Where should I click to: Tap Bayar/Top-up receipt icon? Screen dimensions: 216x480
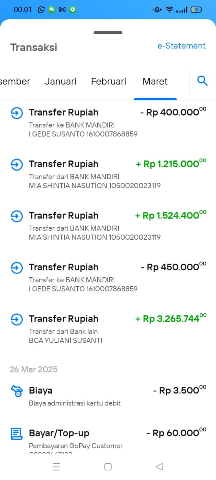(16, 434)
